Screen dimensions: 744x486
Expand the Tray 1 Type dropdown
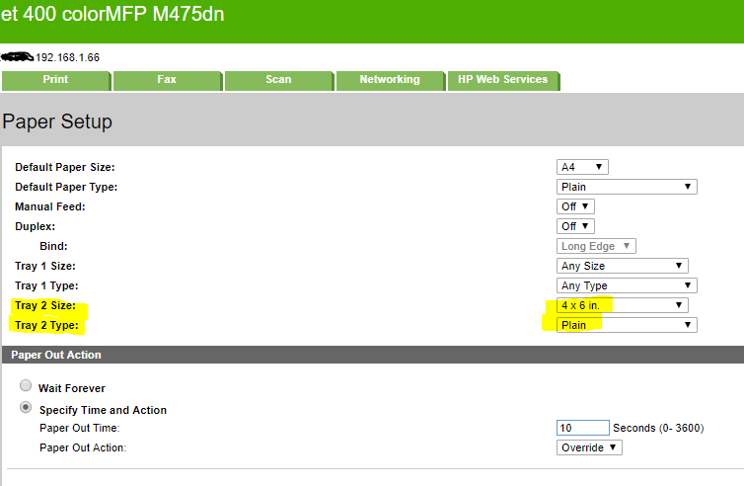[x=627, y=285]
